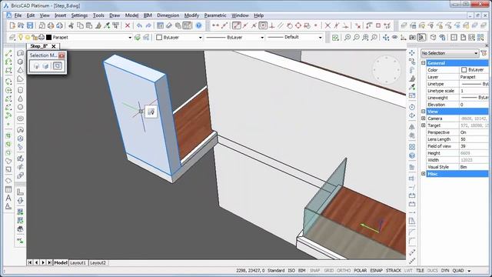Screen dimensions: 492x277
Task: Toggle STRACK in the status bar
Action: pyautogui.click(x=394, y=270)
